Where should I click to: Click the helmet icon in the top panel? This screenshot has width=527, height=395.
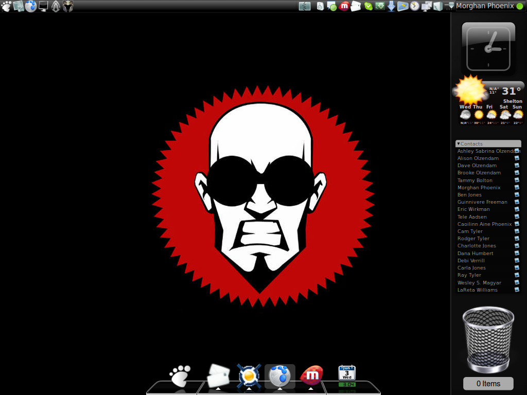68,6
